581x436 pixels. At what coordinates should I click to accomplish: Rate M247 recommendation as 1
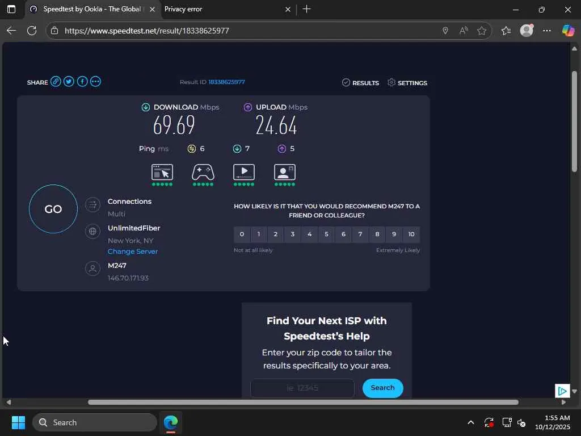(x=259, y=234)
